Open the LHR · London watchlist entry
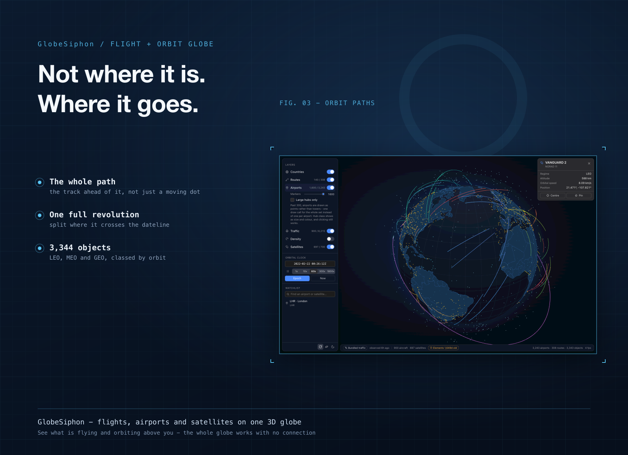Screen dimensions: 628x455 pyautogui.click(x=310, y=303)
